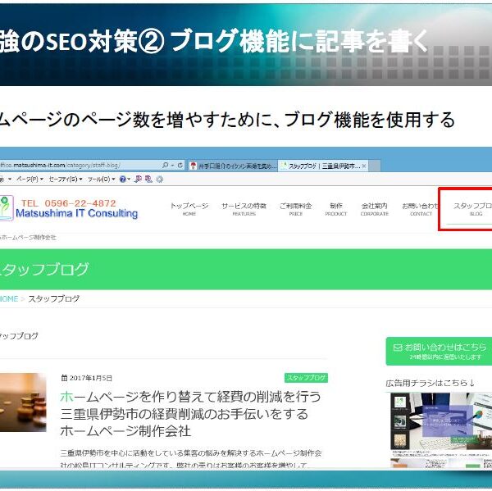The image size is (492, 491).
Task: Click the green スタッフブログ category tag
Action: 306,378
